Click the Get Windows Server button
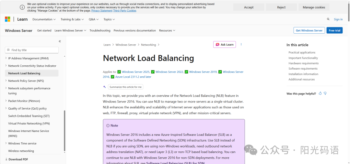350x164 pixels. pyautogui.click(x=309, y=30)
